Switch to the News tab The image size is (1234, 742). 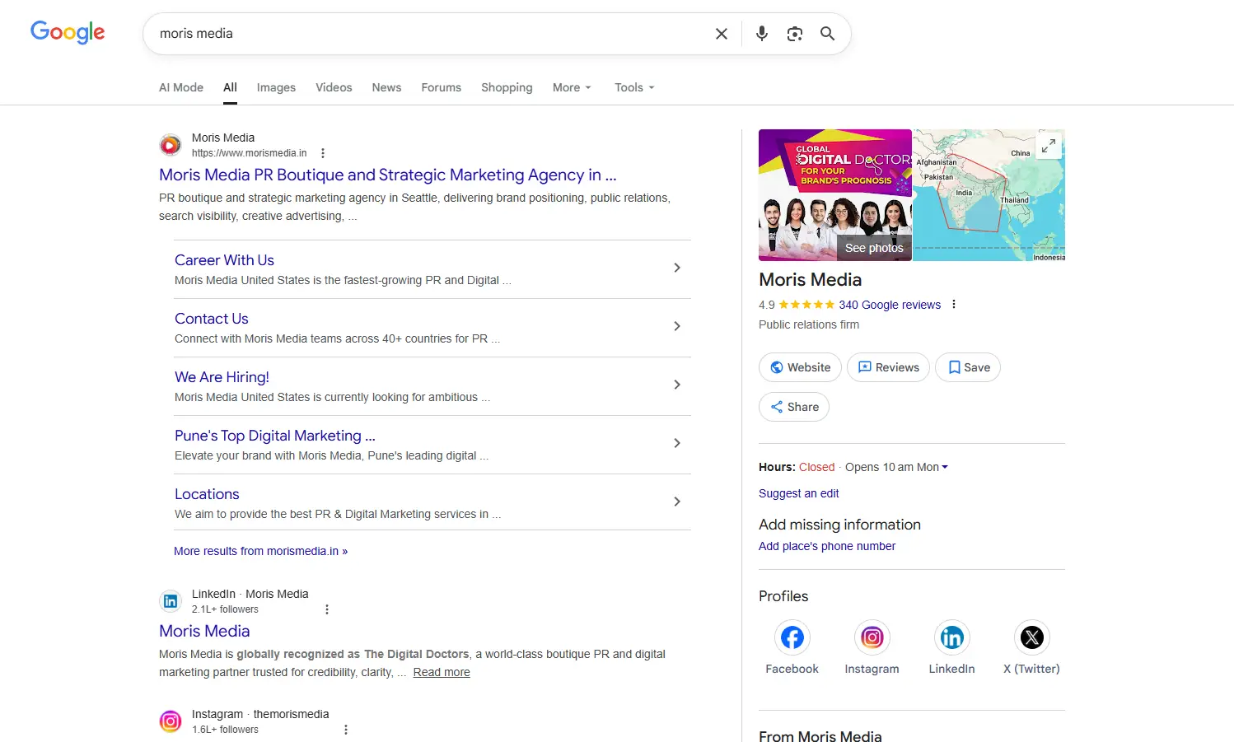386,87
